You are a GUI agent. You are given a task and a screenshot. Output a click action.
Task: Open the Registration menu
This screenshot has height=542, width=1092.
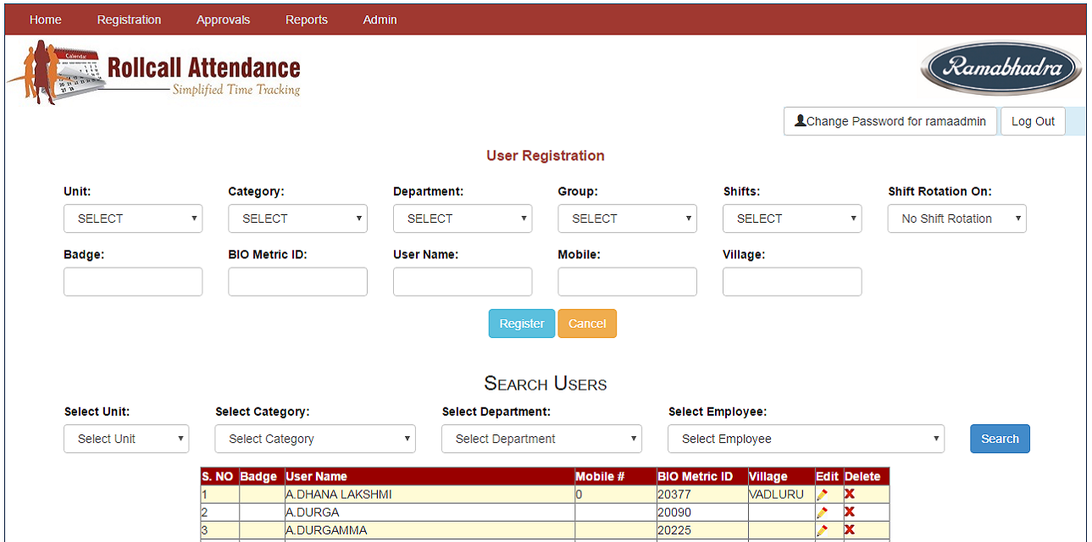(x=129, y=19)
